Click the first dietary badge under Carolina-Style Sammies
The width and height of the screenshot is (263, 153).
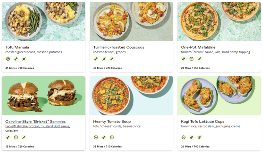8,137
